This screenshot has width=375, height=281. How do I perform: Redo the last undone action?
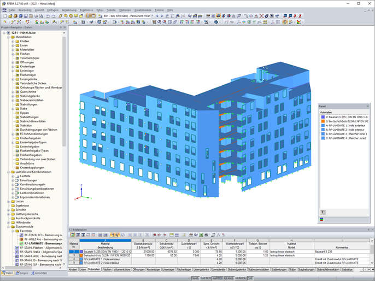pos(54,16)
